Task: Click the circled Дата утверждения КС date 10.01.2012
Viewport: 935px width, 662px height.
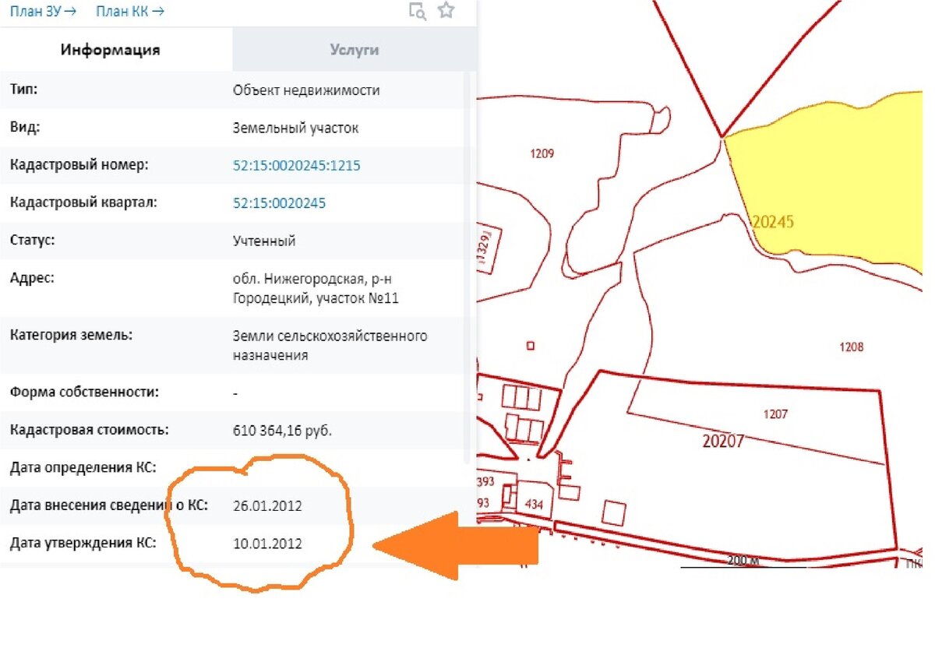Action: pyautogui.click(x=269, y=544)
